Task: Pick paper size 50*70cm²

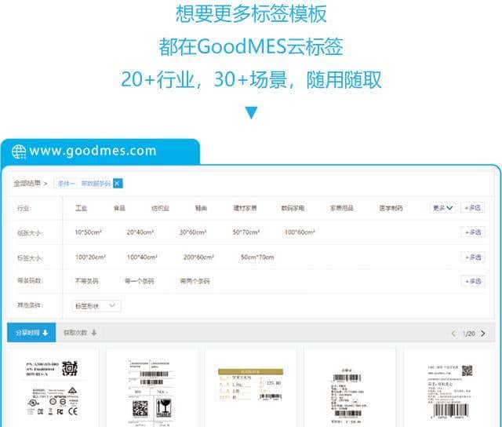Action: click(x=246, y=232)
